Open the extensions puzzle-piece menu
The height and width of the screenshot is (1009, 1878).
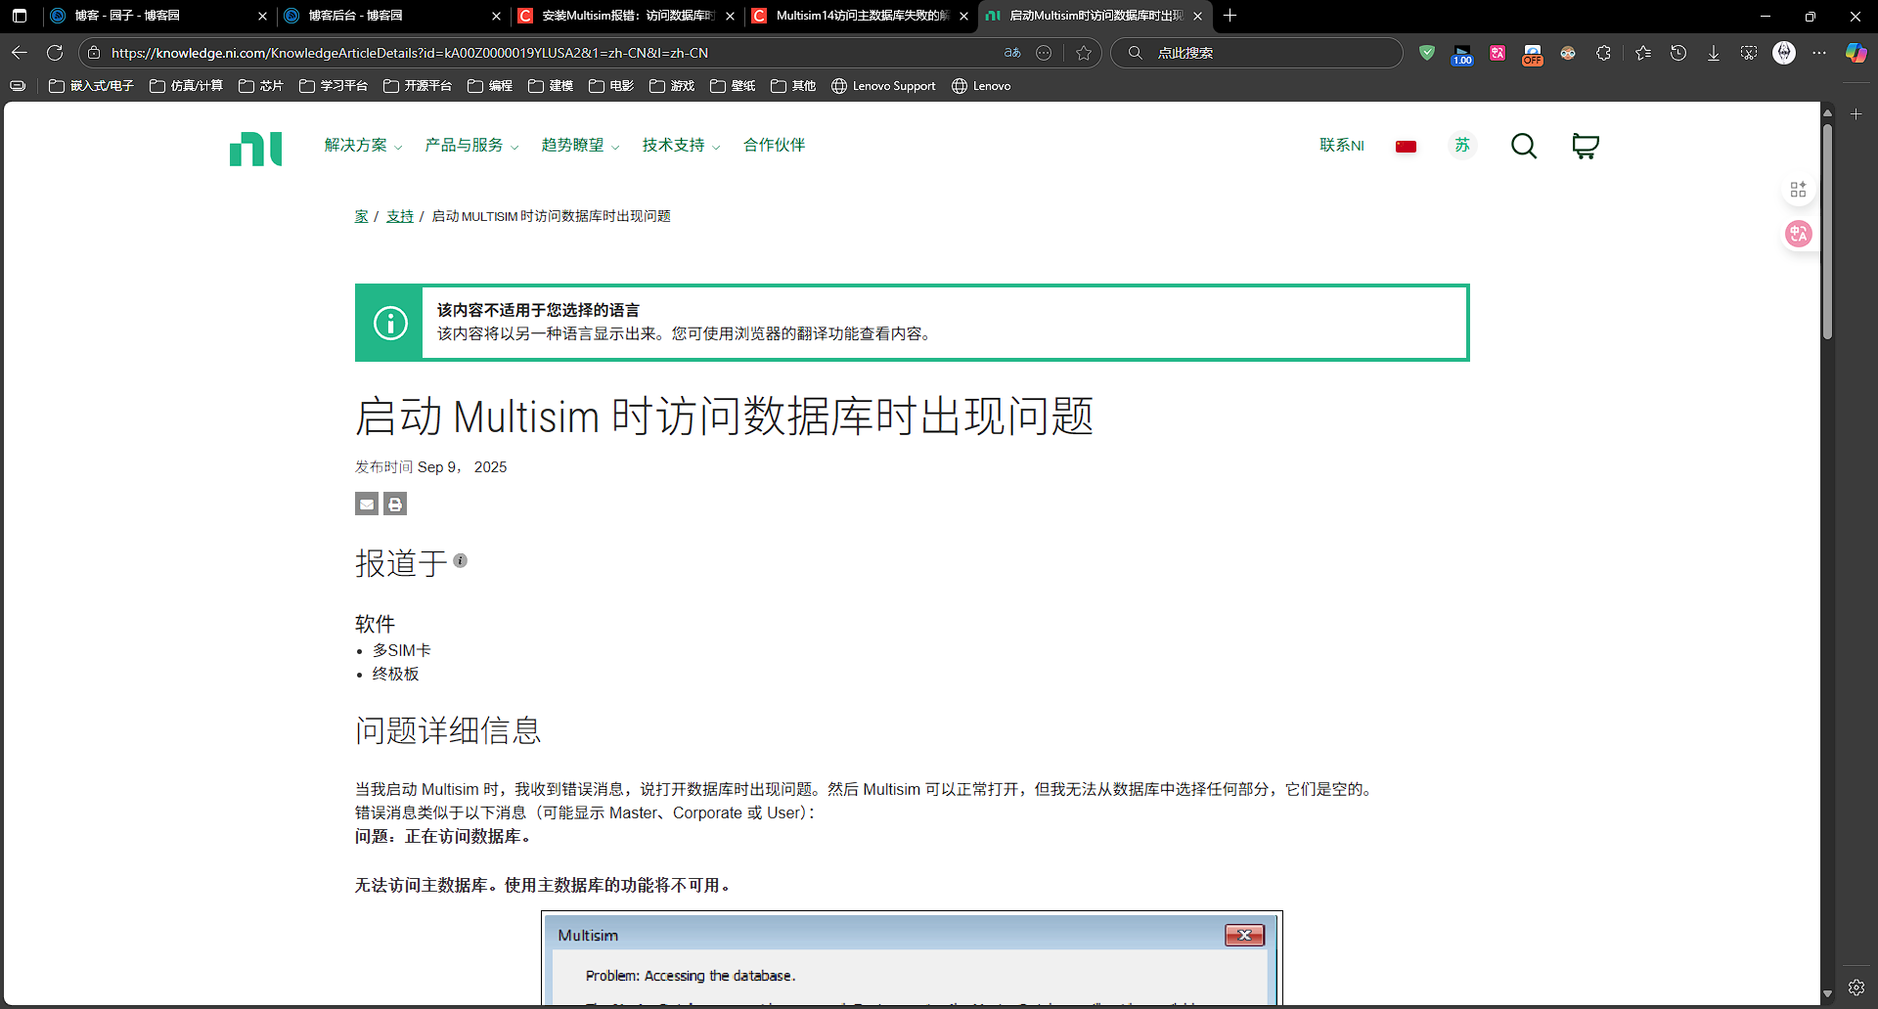[1603, 53]
